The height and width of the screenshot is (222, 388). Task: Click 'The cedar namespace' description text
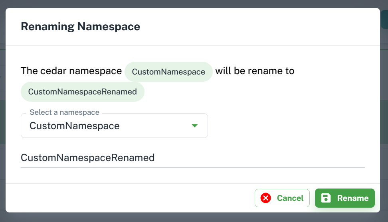pos(71,71)
